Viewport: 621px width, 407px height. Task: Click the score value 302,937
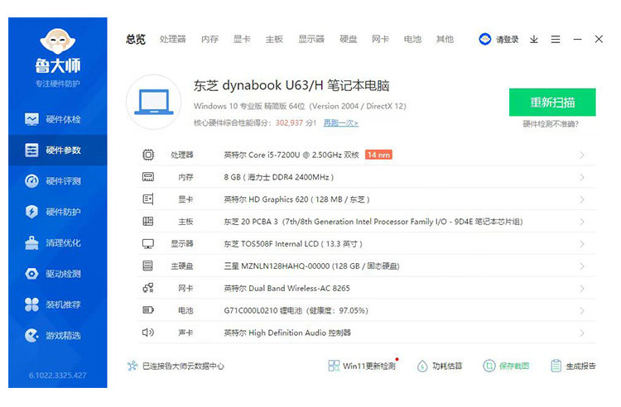point(289,123)
